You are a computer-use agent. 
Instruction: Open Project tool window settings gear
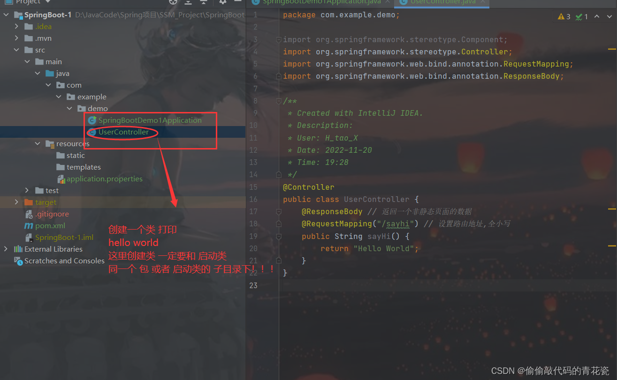pyautogui.click(x=222, y=2)
